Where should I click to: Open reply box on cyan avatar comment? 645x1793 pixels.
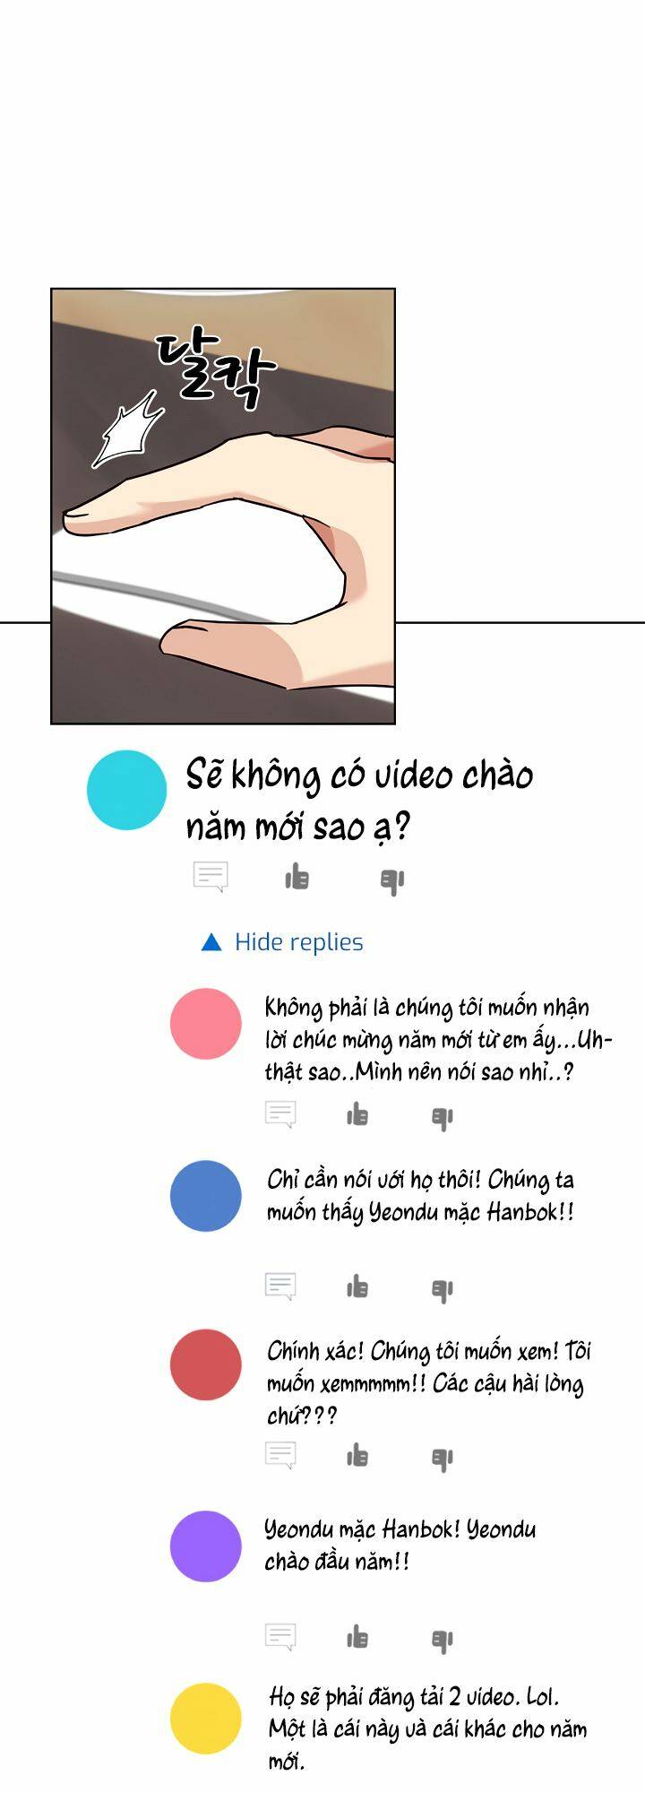click(211, 877)
